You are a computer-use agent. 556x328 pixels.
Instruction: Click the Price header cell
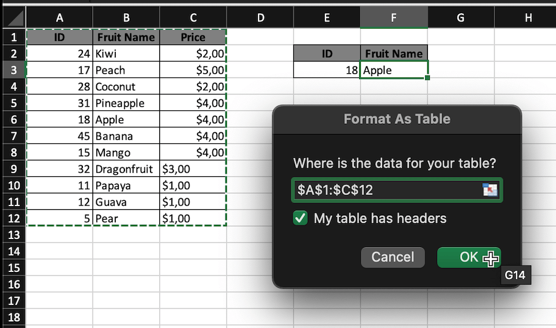(x=193, y=37)
